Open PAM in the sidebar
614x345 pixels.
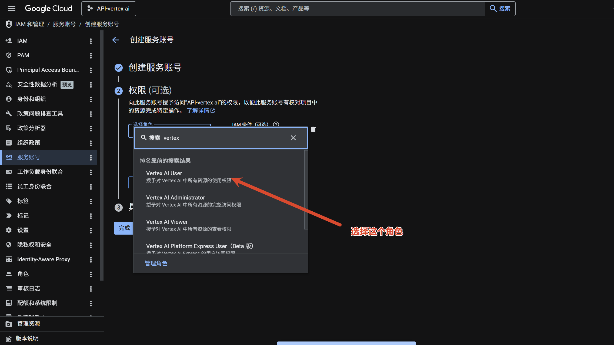(23, 55)
